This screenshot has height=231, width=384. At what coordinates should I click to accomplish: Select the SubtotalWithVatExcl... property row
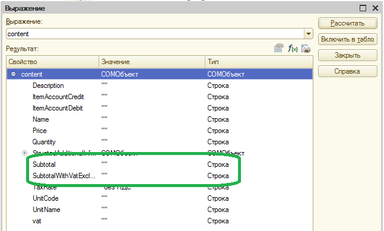point(160,176)
